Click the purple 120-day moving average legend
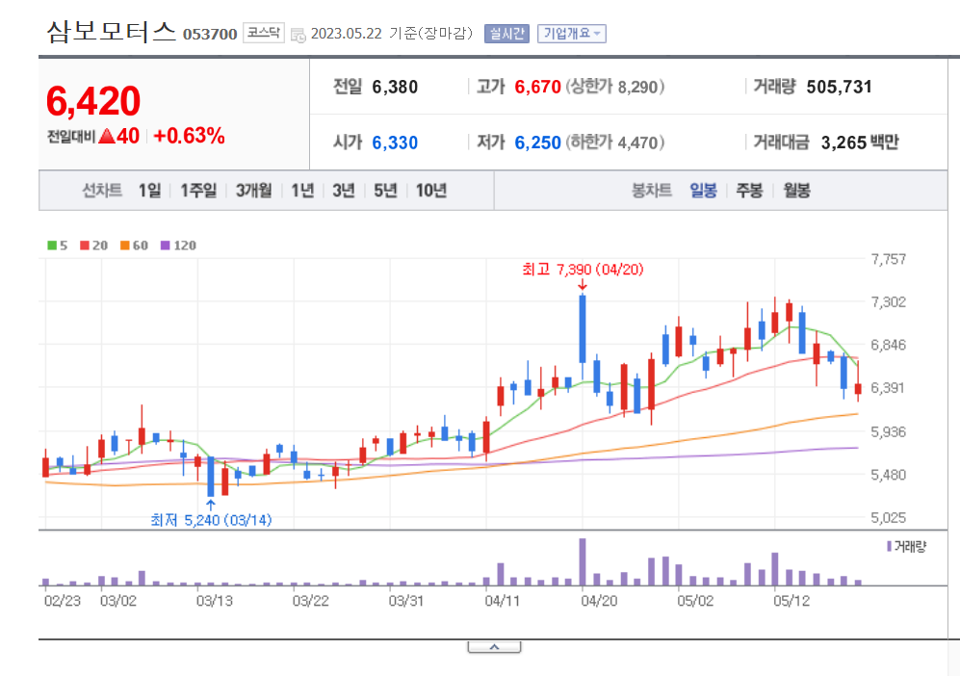Screen dimensions: 960x676 [x=178, y=246]
